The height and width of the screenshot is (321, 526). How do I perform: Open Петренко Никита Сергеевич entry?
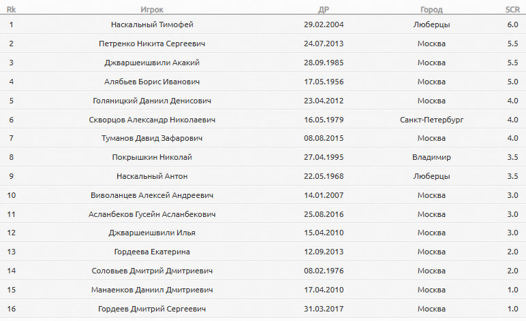[x=152, y=44]
